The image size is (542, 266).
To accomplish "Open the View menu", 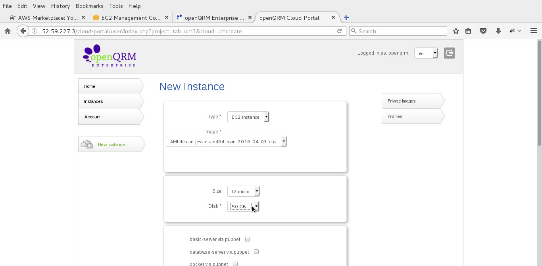I will pyautogui.click(x=39, y=6).
